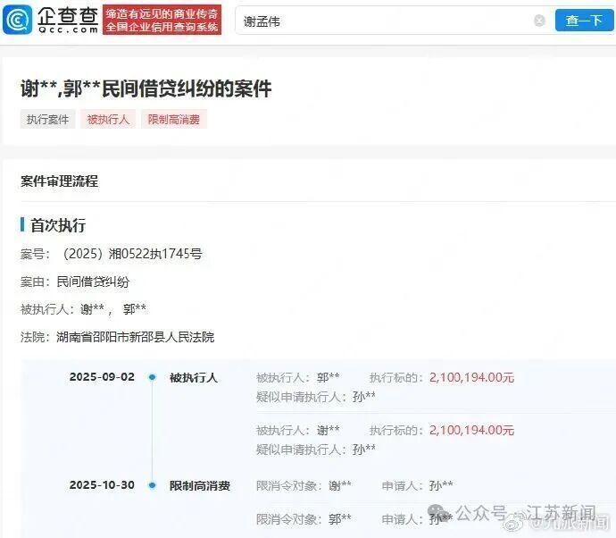Viewport: 616px width, 538px height.
Task: Click case number (2025)湘0522执1745号
Action: point(131,254)
